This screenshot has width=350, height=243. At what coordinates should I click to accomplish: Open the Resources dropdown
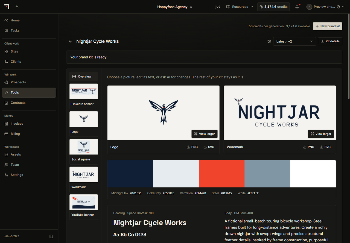click(240, 7)
